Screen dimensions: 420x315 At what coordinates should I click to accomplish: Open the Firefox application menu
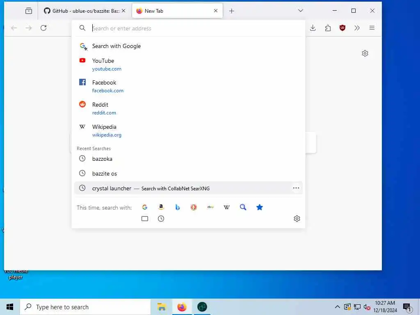[372, 28]
